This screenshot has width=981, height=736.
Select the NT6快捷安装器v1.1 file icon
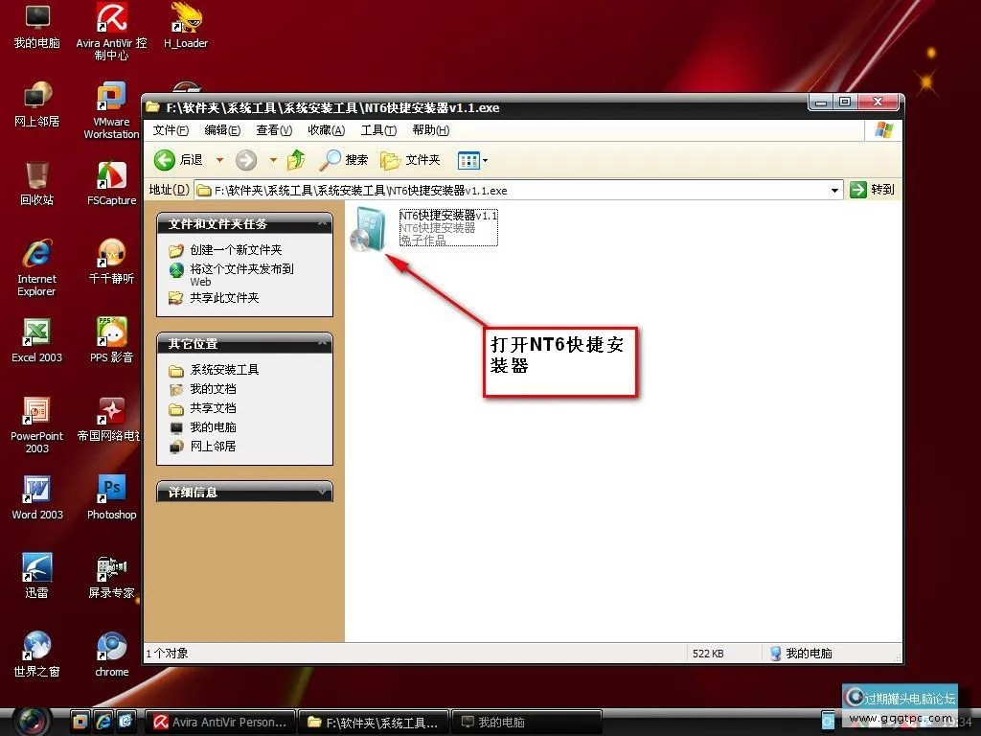tap(368, 228)
